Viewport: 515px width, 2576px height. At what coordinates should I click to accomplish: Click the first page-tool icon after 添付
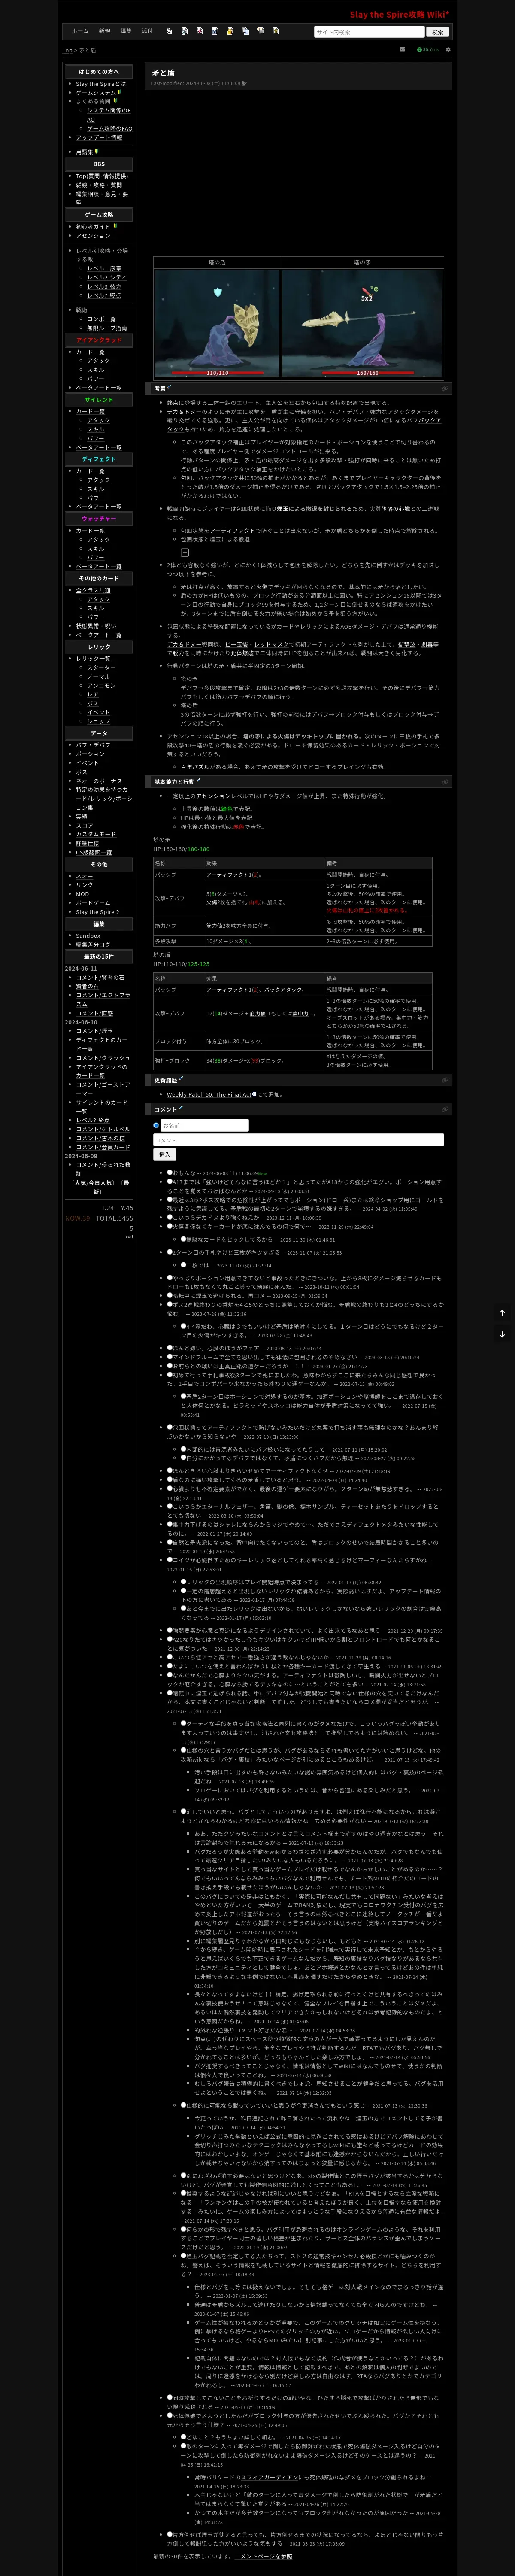pyautogui.click(x=169, y=31)
